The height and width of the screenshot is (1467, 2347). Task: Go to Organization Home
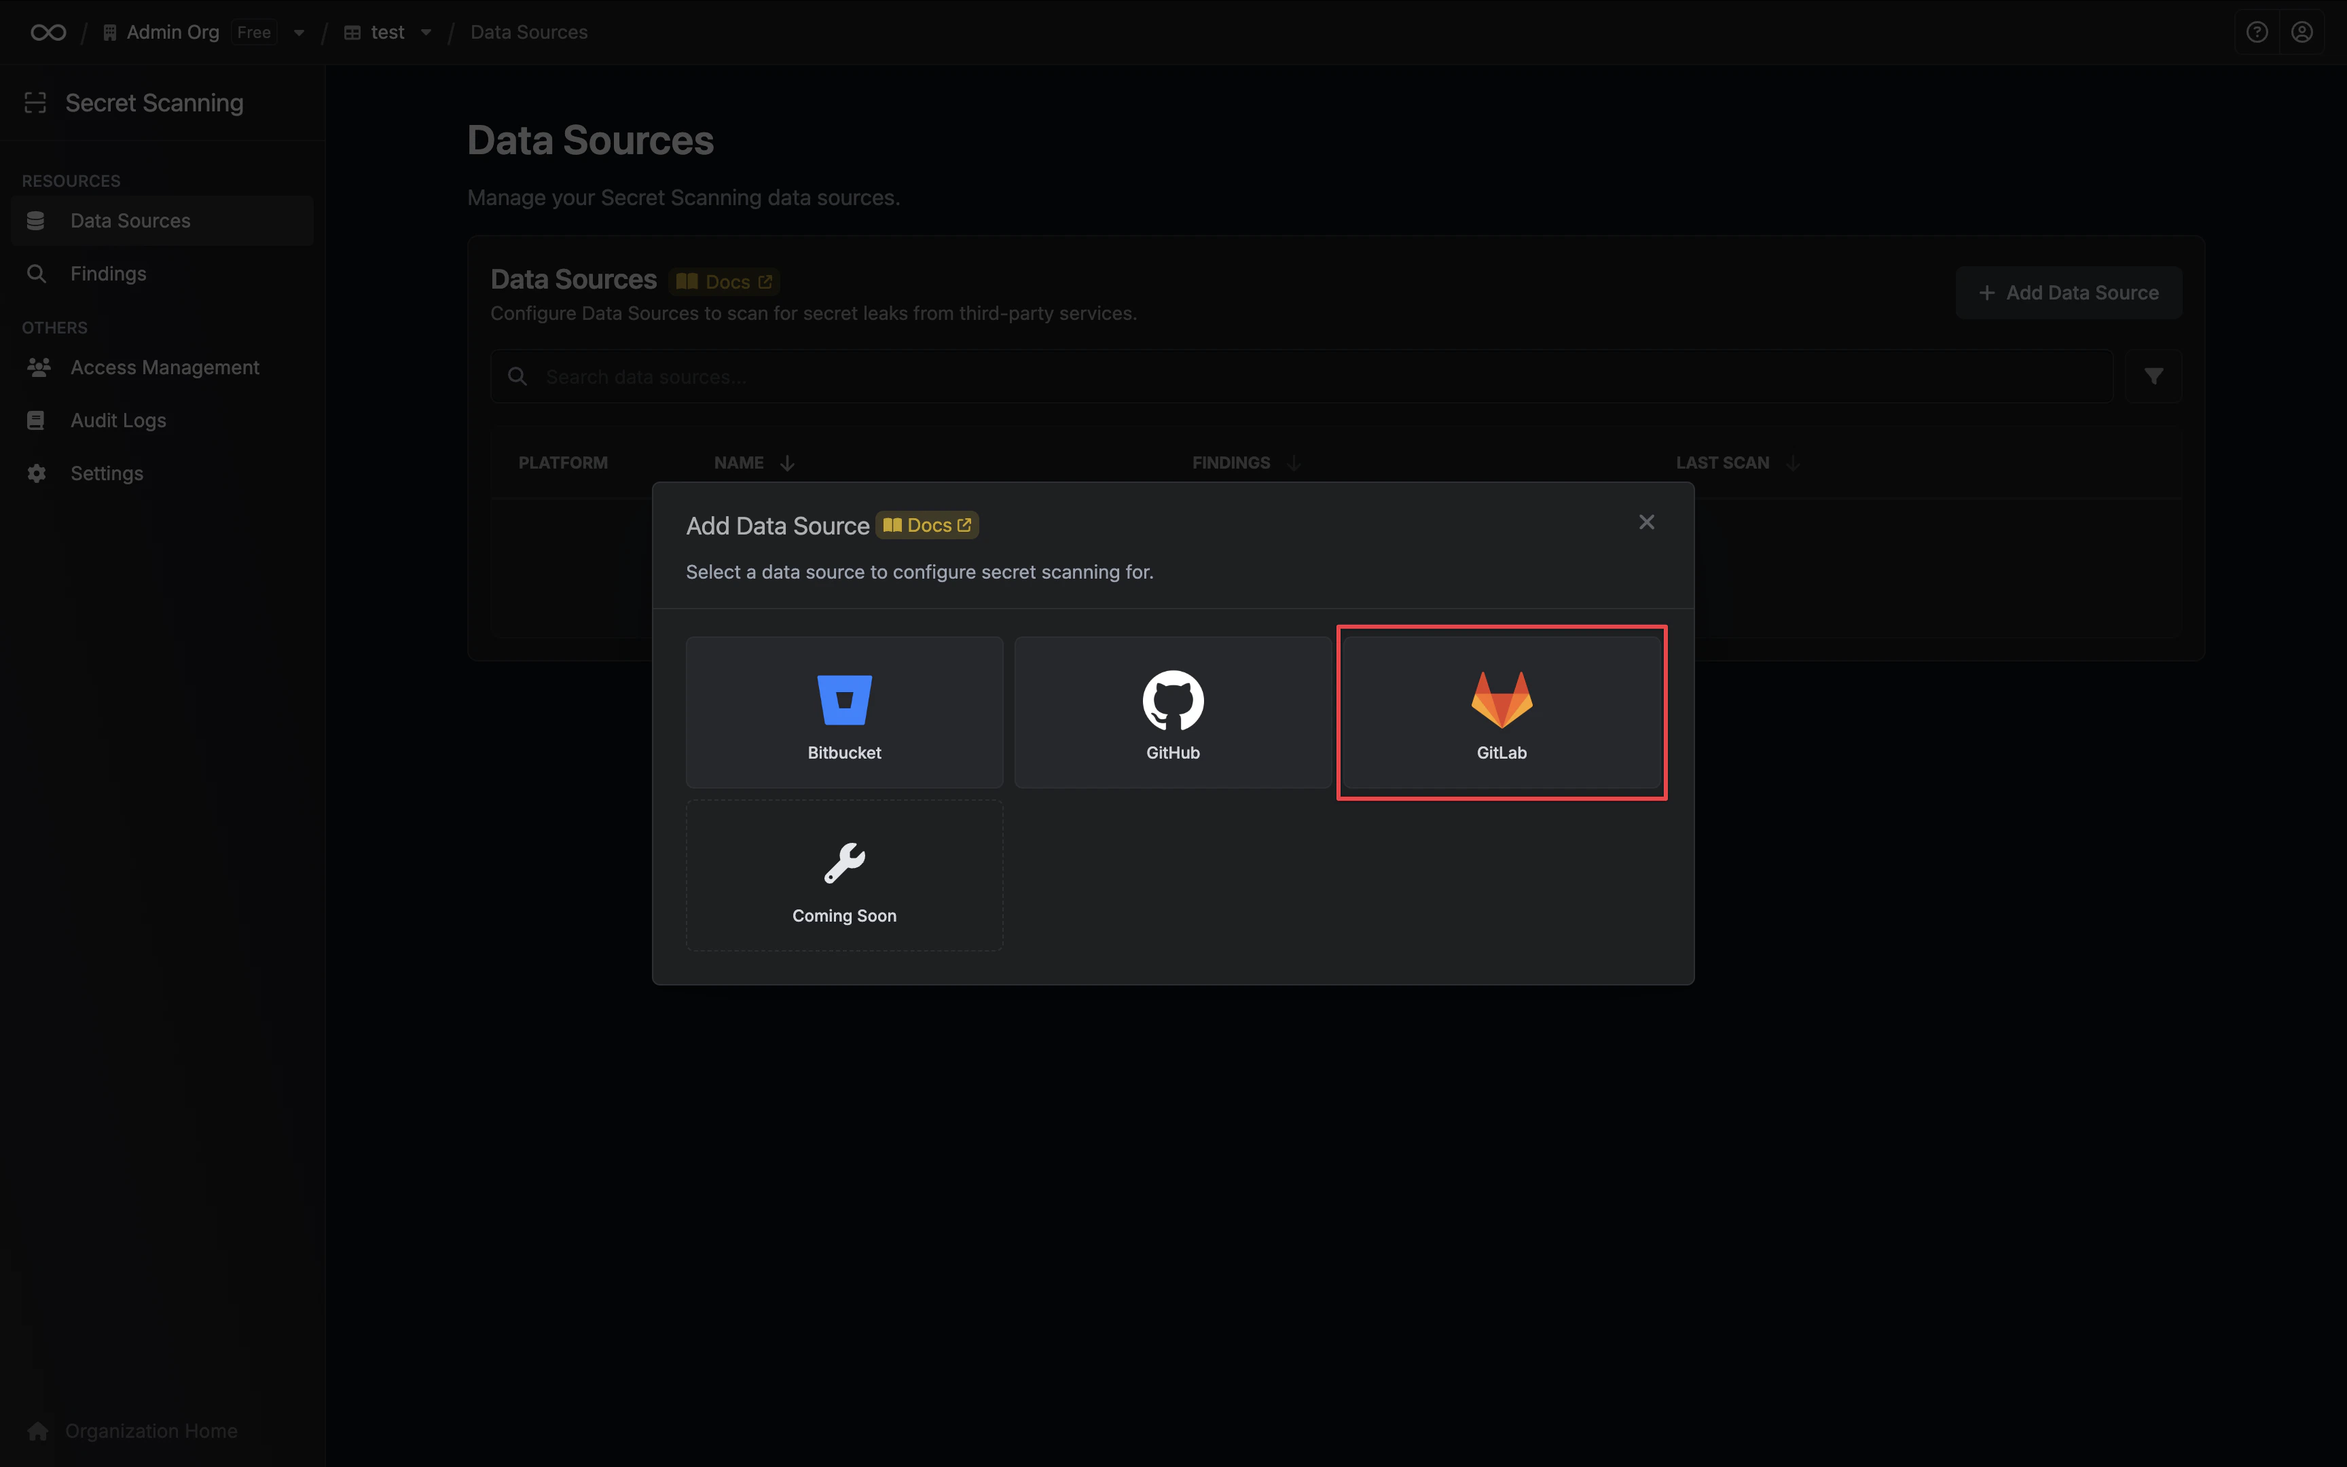[x=150, y=1430]
